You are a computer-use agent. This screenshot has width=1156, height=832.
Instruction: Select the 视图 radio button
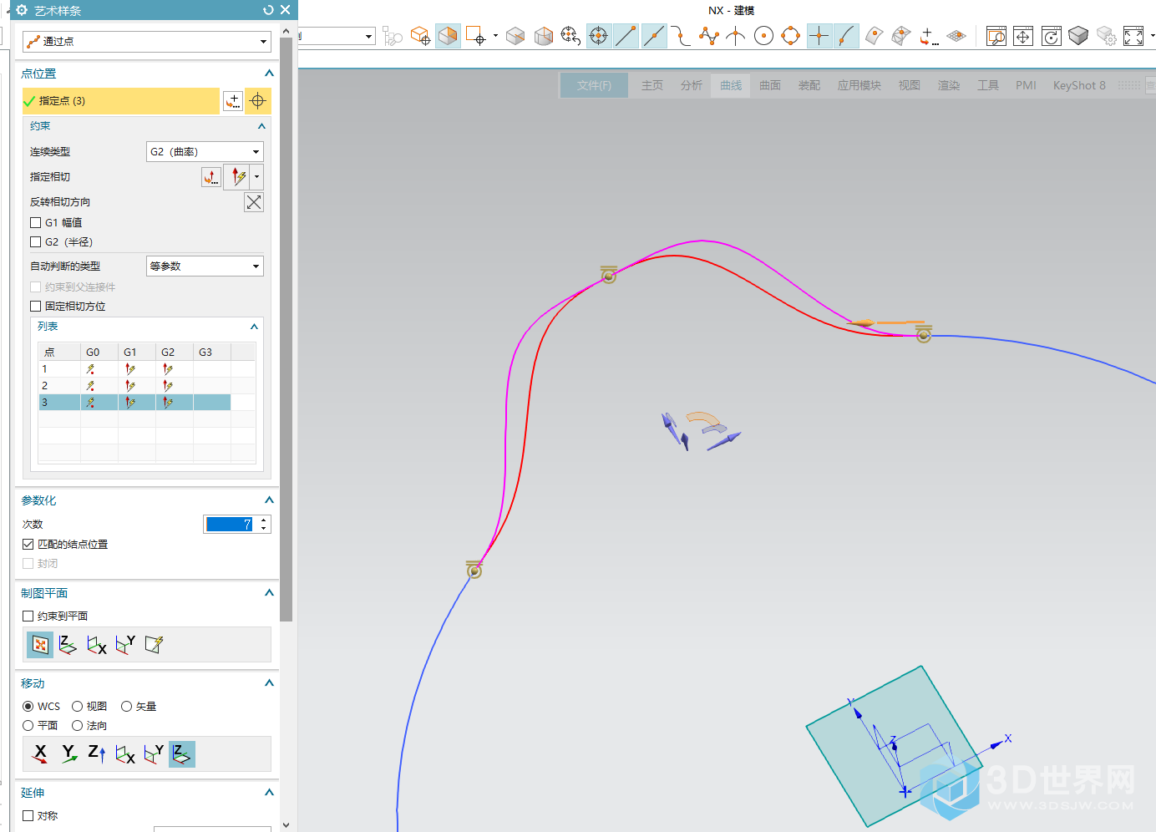click(78, 707)
